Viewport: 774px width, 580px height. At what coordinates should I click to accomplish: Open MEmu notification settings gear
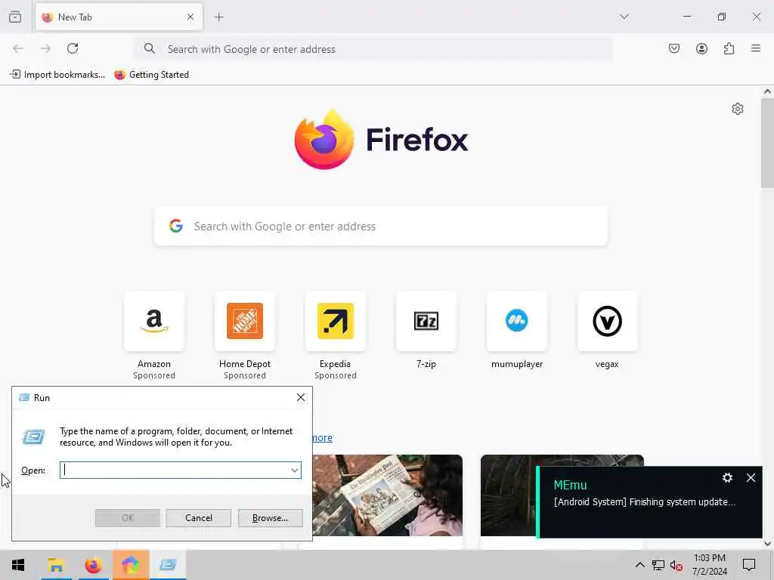pyautogui.click(x=727, y=477)
